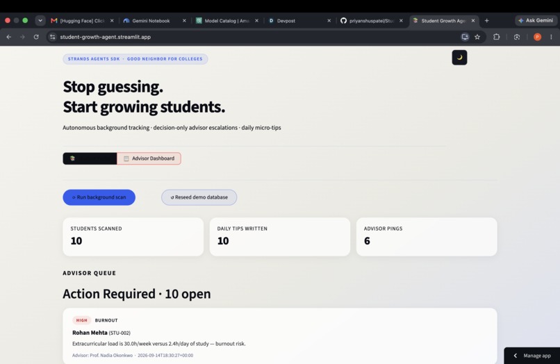Reload the page with the refresh icon
Image resolution: width=560 pixels, height=364 pixels.
pos(36,37)
